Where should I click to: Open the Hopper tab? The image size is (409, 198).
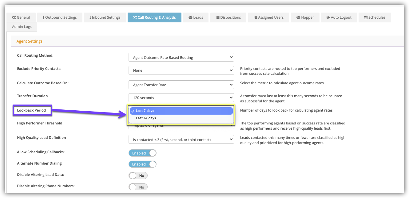click(305, 17)
